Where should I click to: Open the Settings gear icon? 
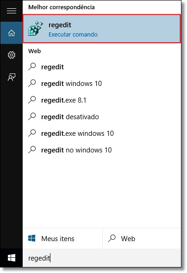(x=12, y=55)
